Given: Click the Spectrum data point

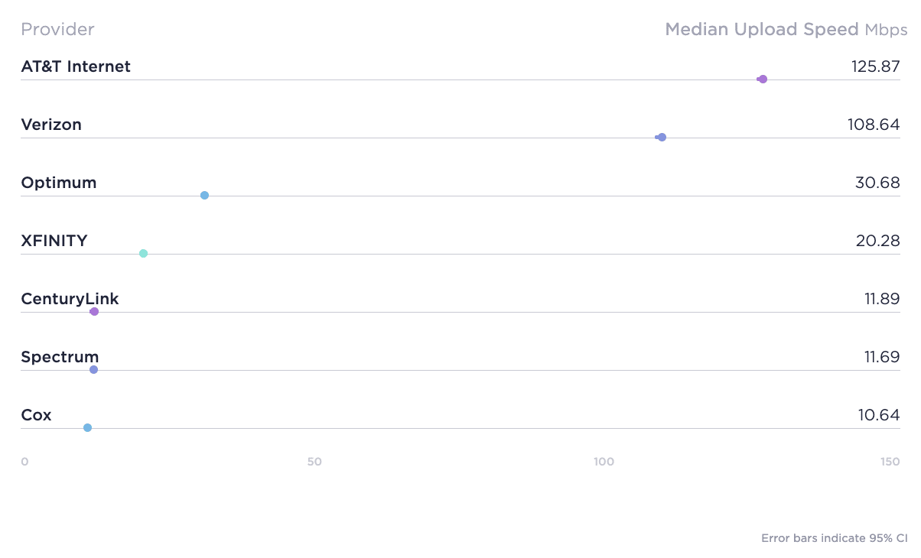Looking at the screenshot, I should pos(93,369).
